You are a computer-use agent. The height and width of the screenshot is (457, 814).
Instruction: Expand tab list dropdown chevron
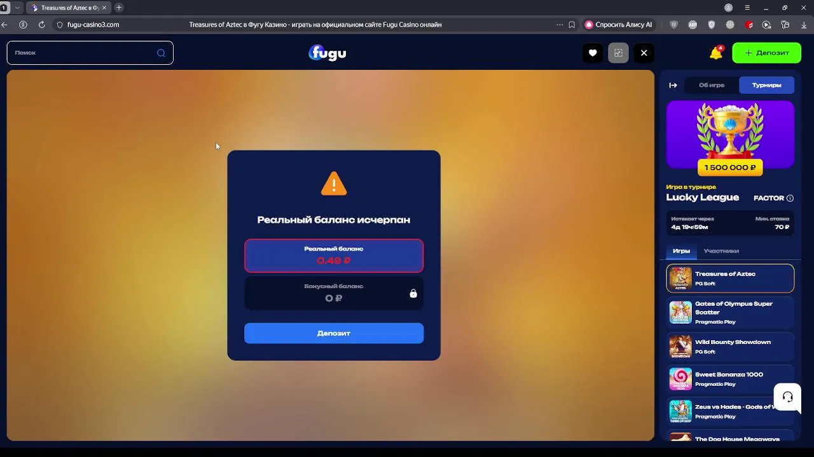[x=17, y=8]
